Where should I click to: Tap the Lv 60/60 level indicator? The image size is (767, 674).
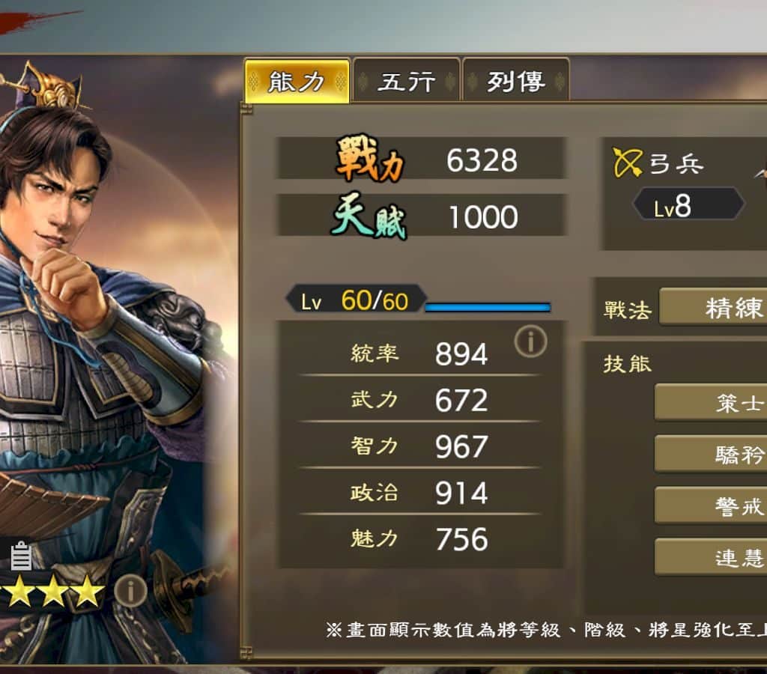pos(356,300)
